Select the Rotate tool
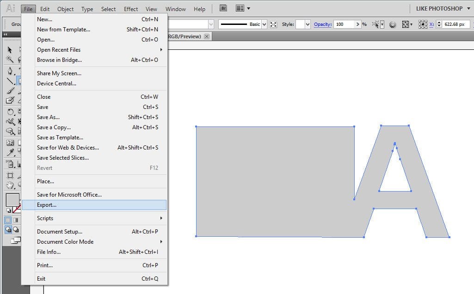474x294 pixels. pyautogui.click(x=10, y=112)
